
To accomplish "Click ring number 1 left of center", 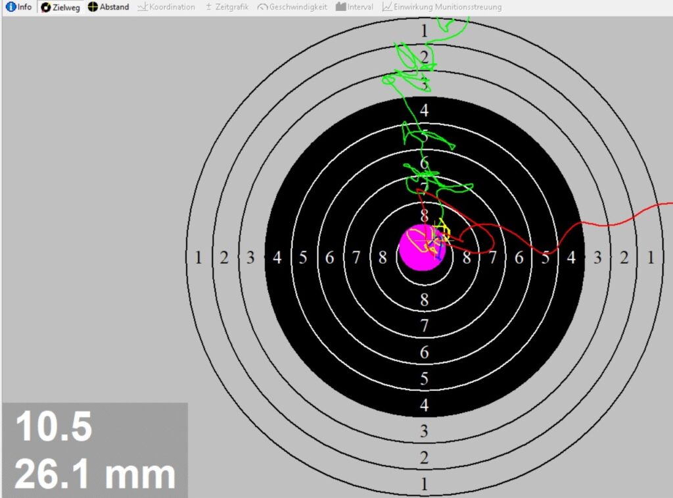I will point(198,258).
